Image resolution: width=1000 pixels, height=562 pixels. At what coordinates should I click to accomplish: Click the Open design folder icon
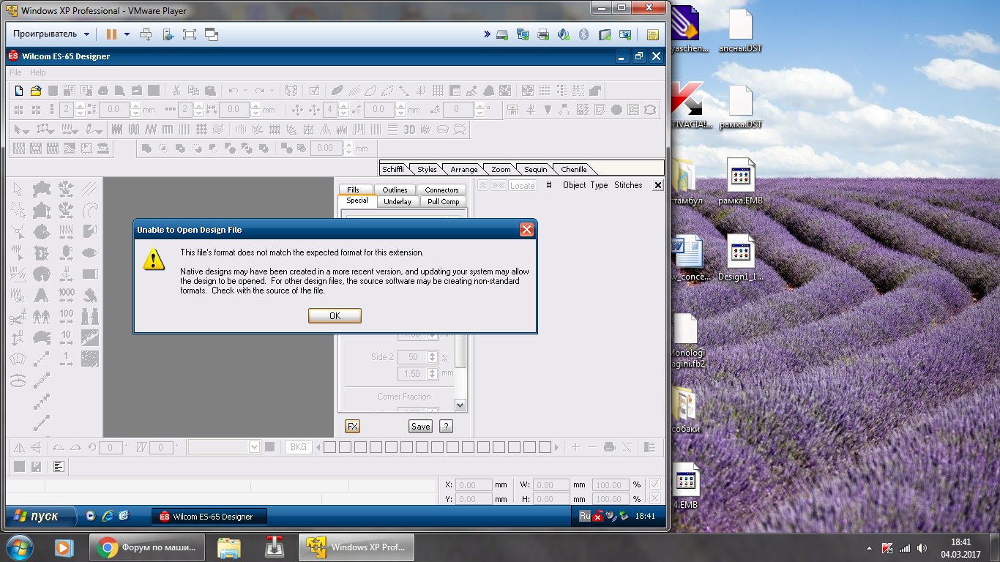(x=36, y=91)
